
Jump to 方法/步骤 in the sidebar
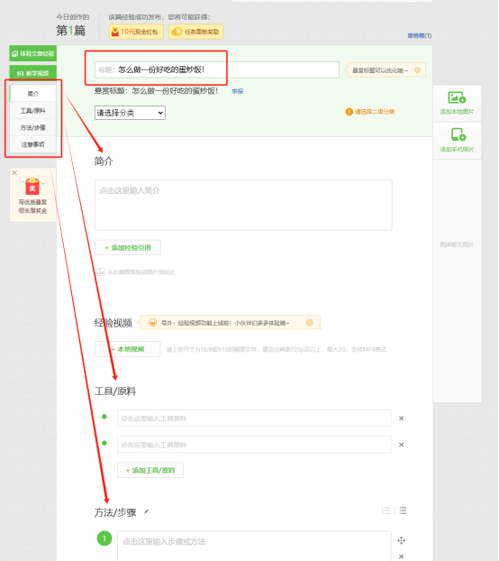click(x=32, y=128)
